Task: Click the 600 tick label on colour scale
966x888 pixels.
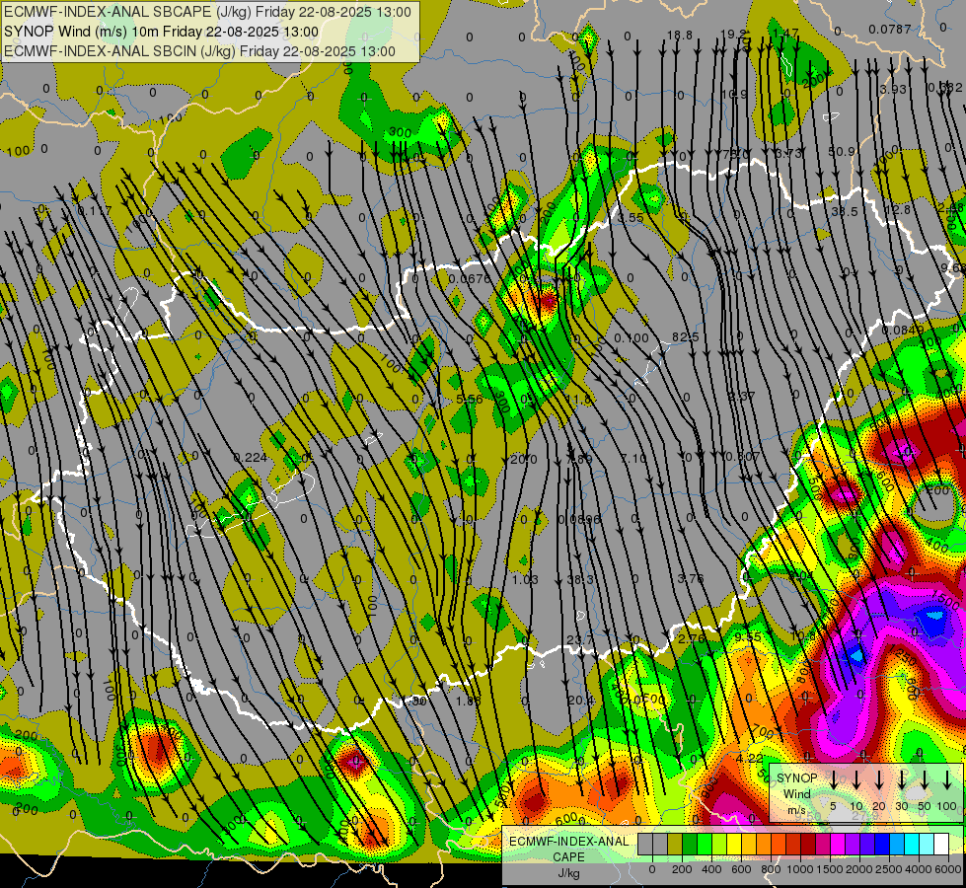Action: click(741, 869)
